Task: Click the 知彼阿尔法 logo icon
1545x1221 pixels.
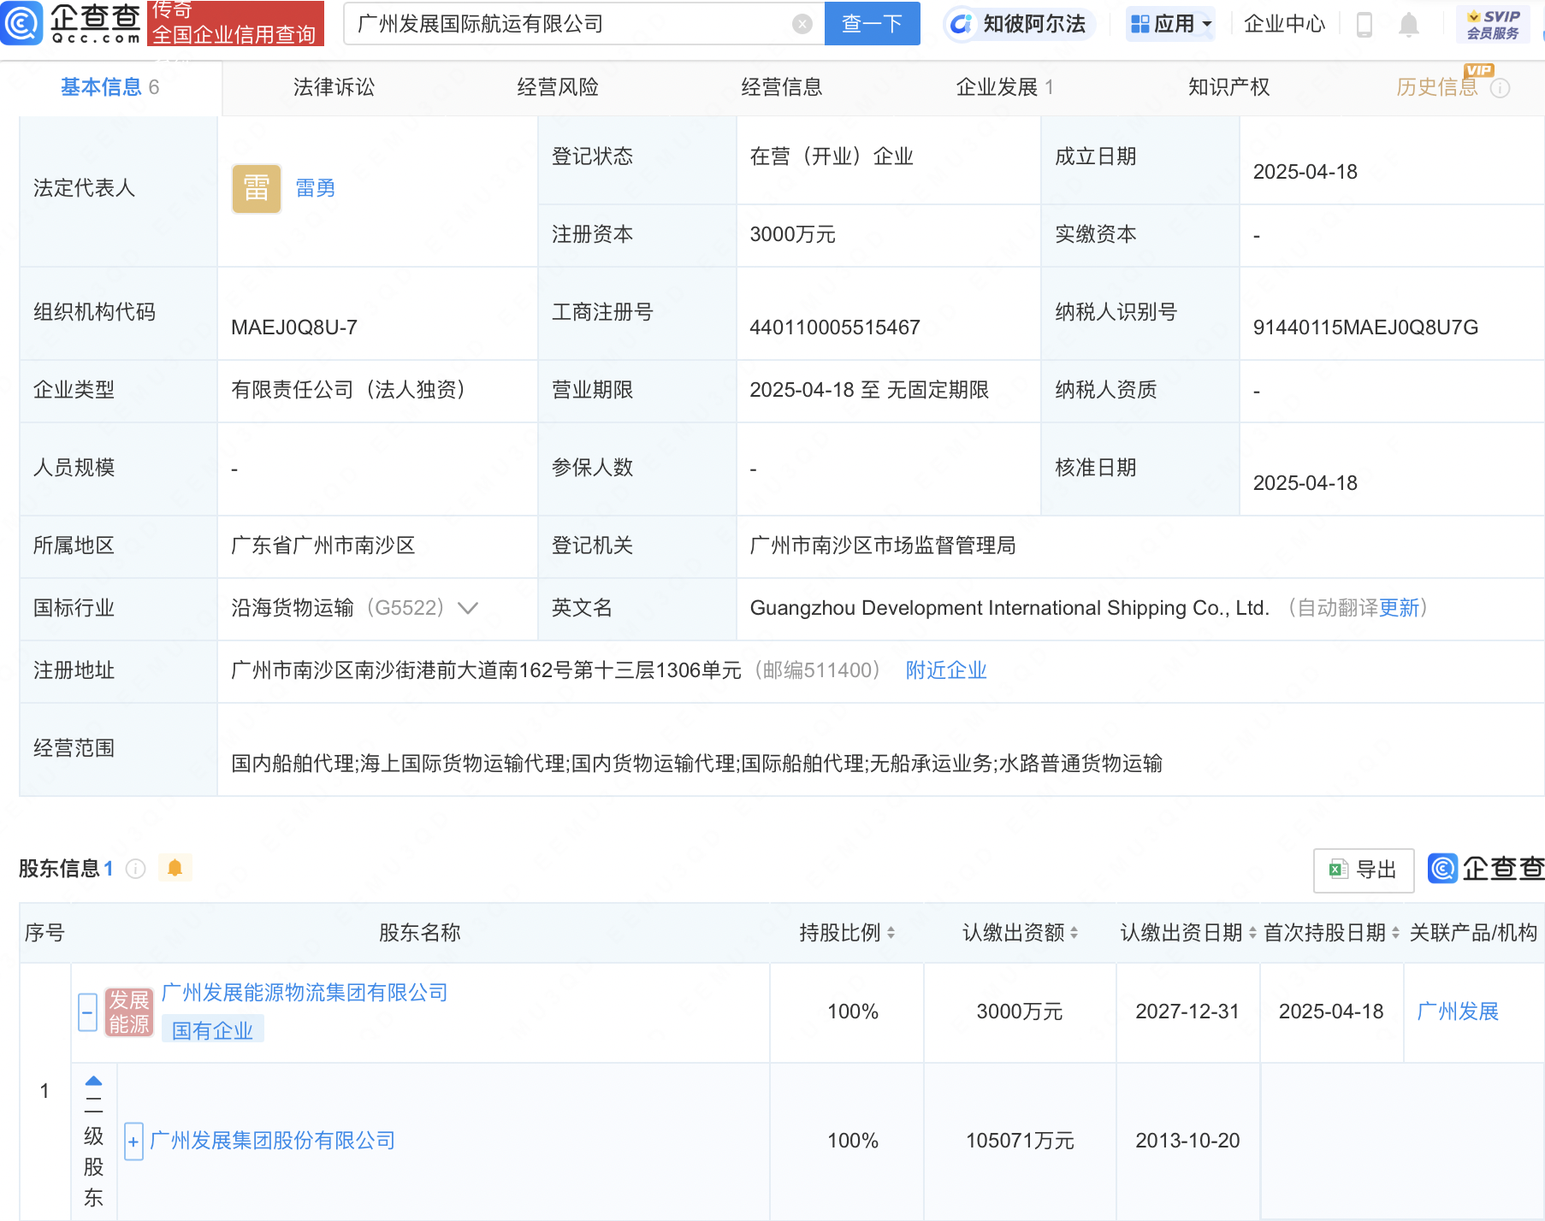Action: click(x=962, y=24)
